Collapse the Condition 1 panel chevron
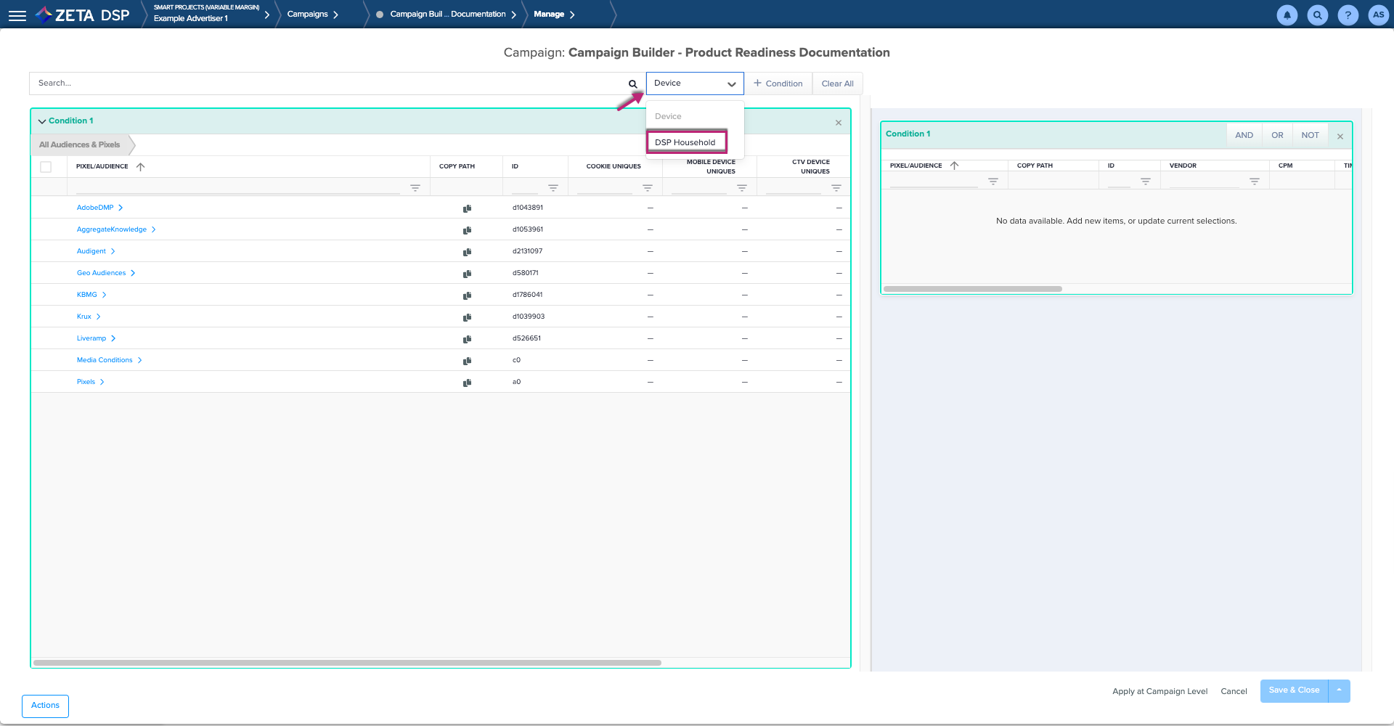This screenshot has height=726, width=1394. click(x=41, y=121)
